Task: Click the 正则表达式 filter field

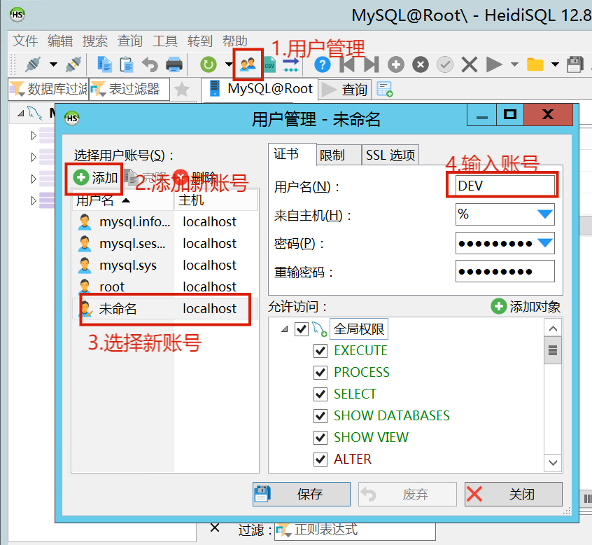Action: 355,530
